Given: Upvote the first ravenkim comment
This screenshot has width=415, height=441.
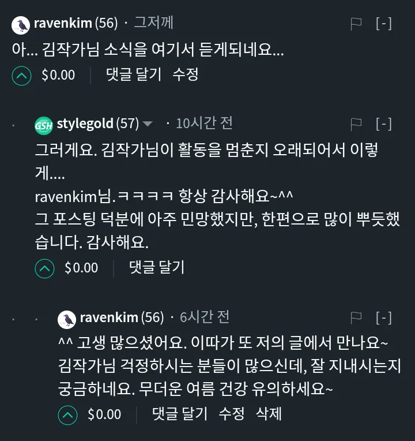Looking at the screenshot, I should pos(21,76).
